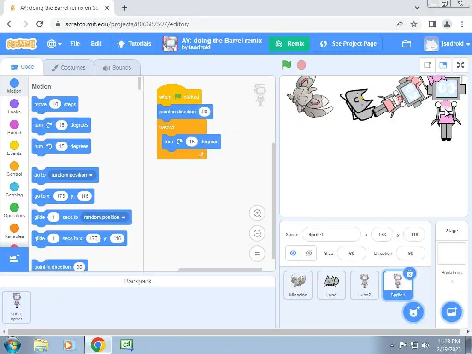The image size is (472, 354).
Task: Open the Edit menu
Action: (96, 44)
